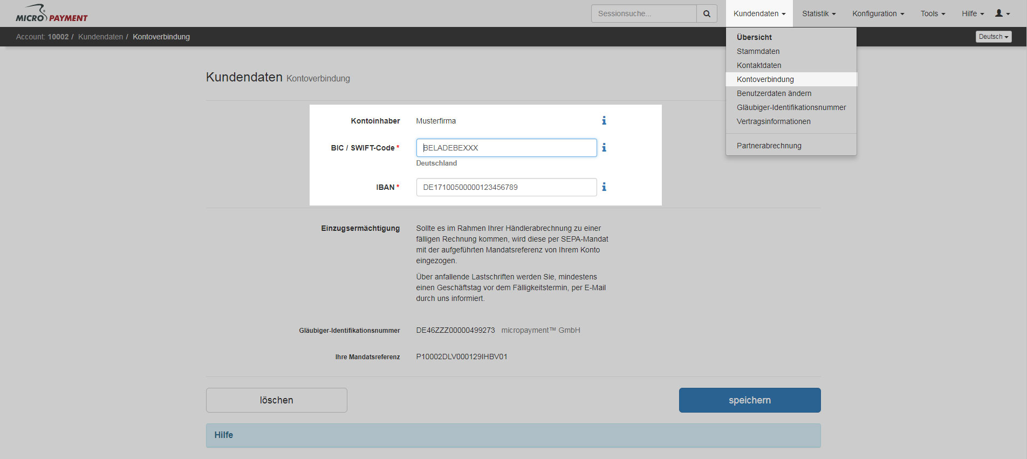Open Partnerabrechnung from the menu

coord(769,146)
